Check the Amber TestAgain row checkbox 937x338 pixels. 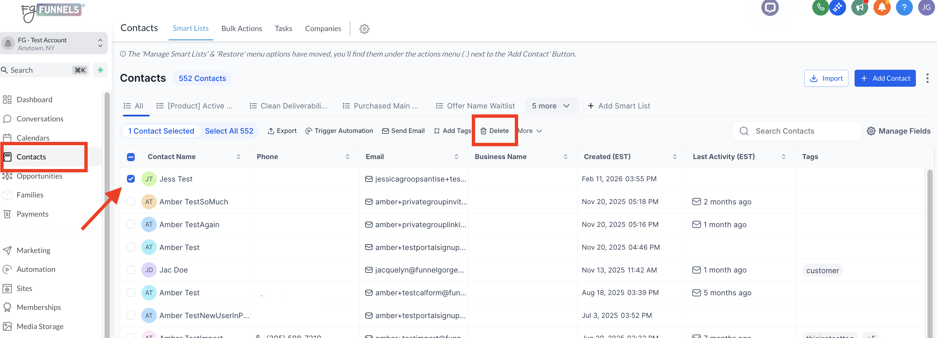tap(131, 224)
